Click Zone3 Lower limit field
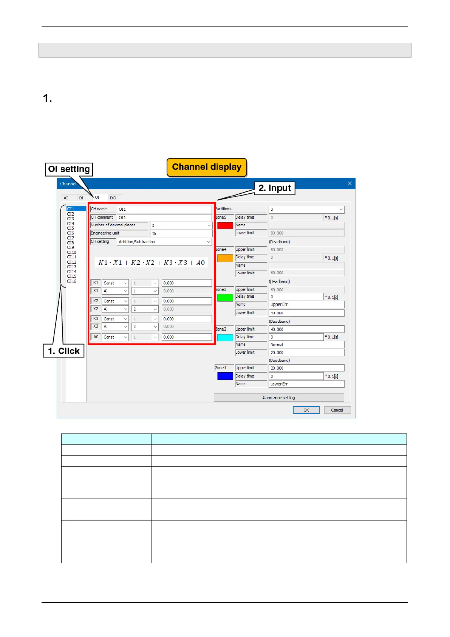 pos(306,313)
